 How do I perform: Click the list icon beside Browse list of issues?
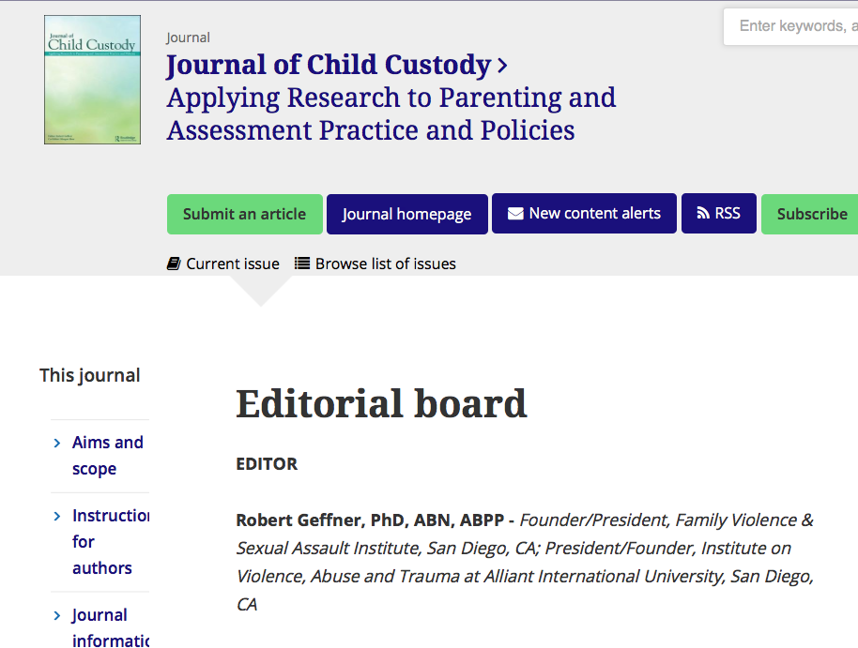tap(302, 264)
